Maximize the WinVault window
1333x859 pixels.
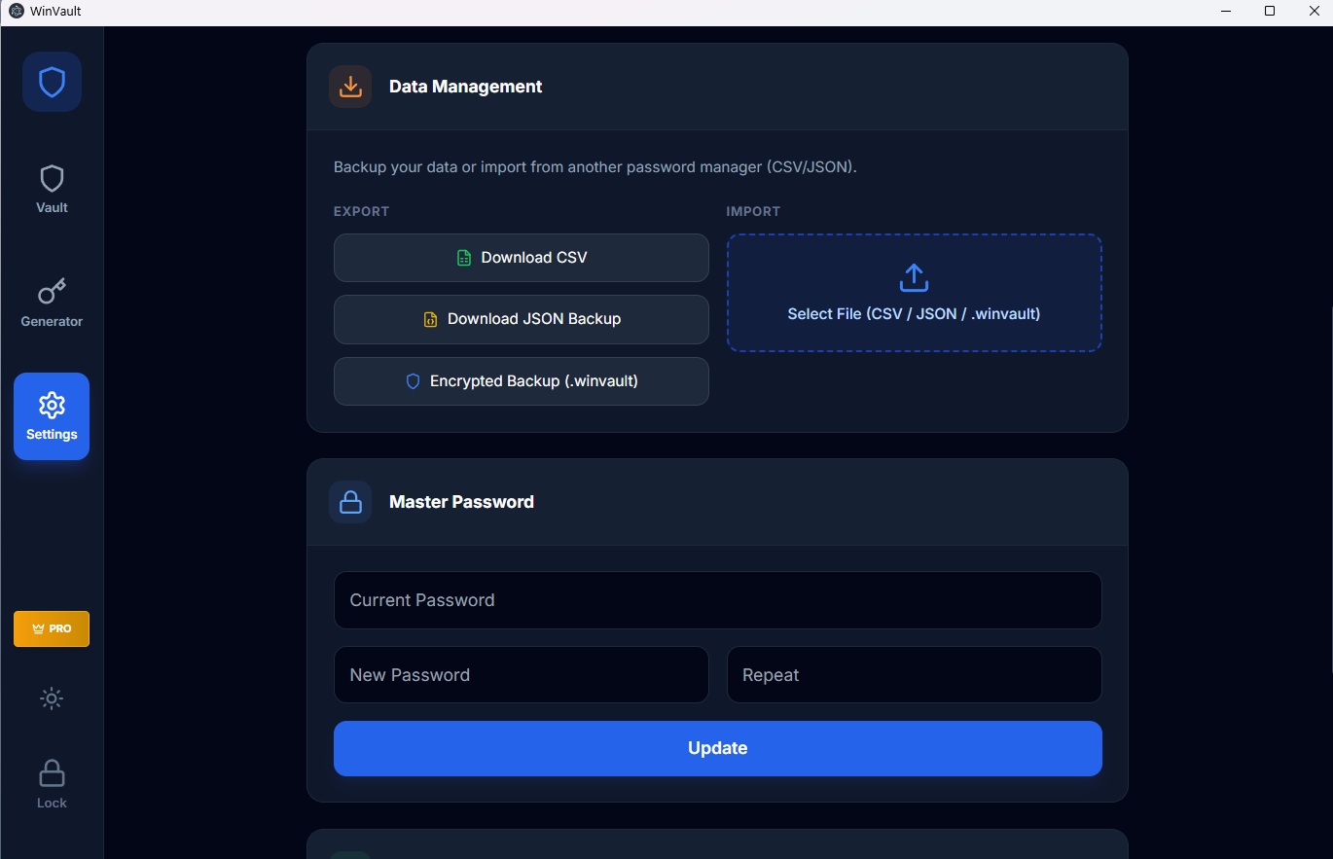1270,11
